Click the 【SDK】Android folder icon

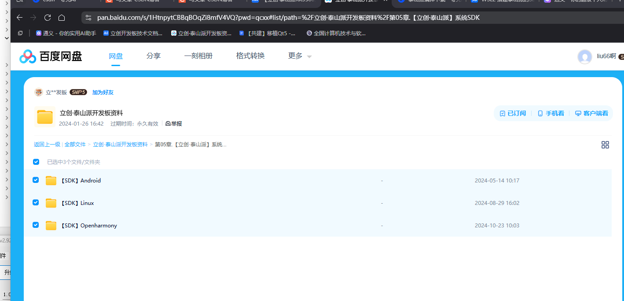51,181
